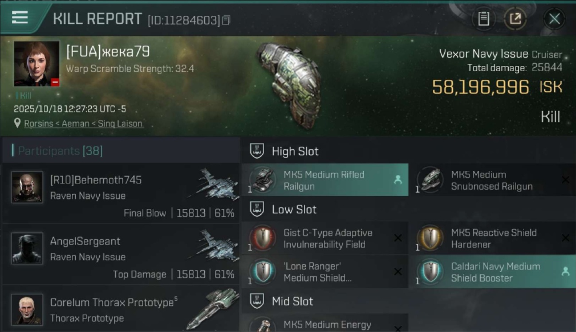The image size is (576, 332).
Task: Copy the kill report ID icon
Action: [226, 20]
